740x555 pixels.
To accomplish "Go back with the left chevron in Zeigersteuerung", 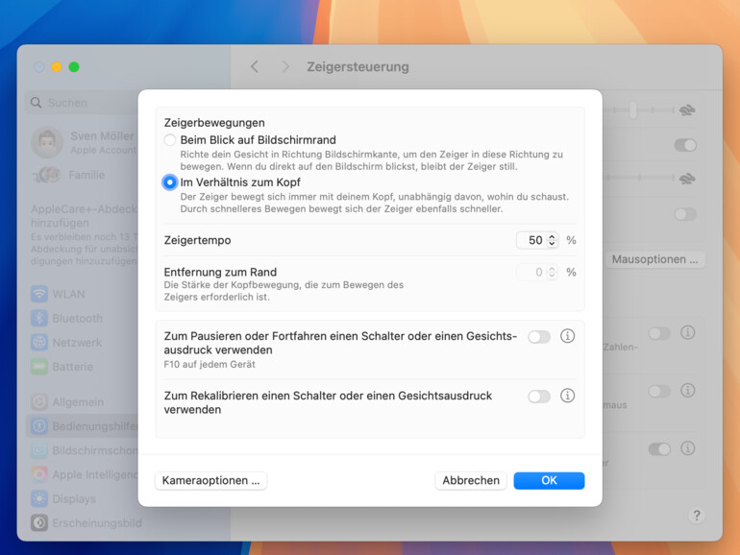I will [x=255, y=66].
